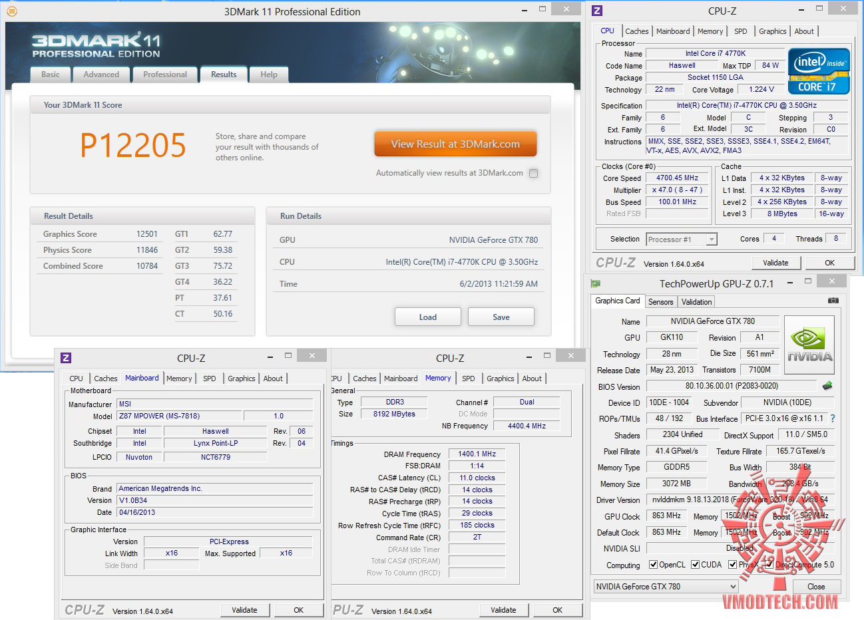The image size is (864, 620).
Task: Open the Help tab in 3DMark
Action: click(269, 75)
